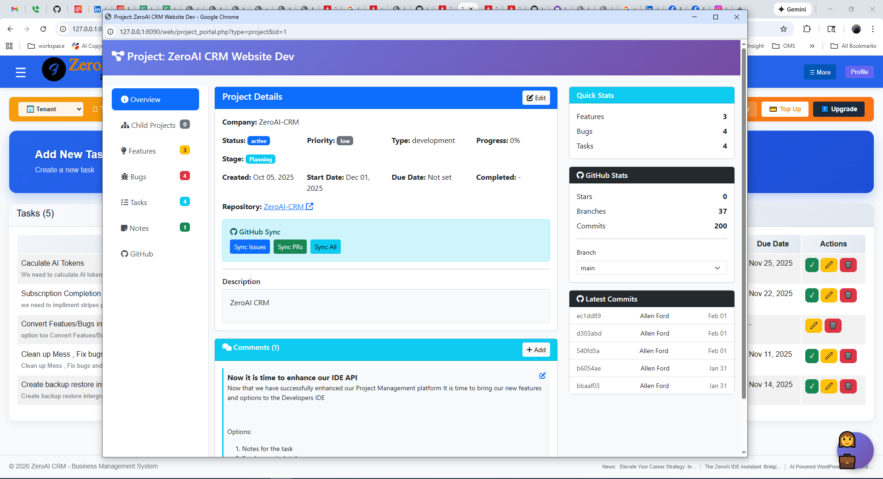
Task: Click the Sync Issues button
Action: click(250, 247)
